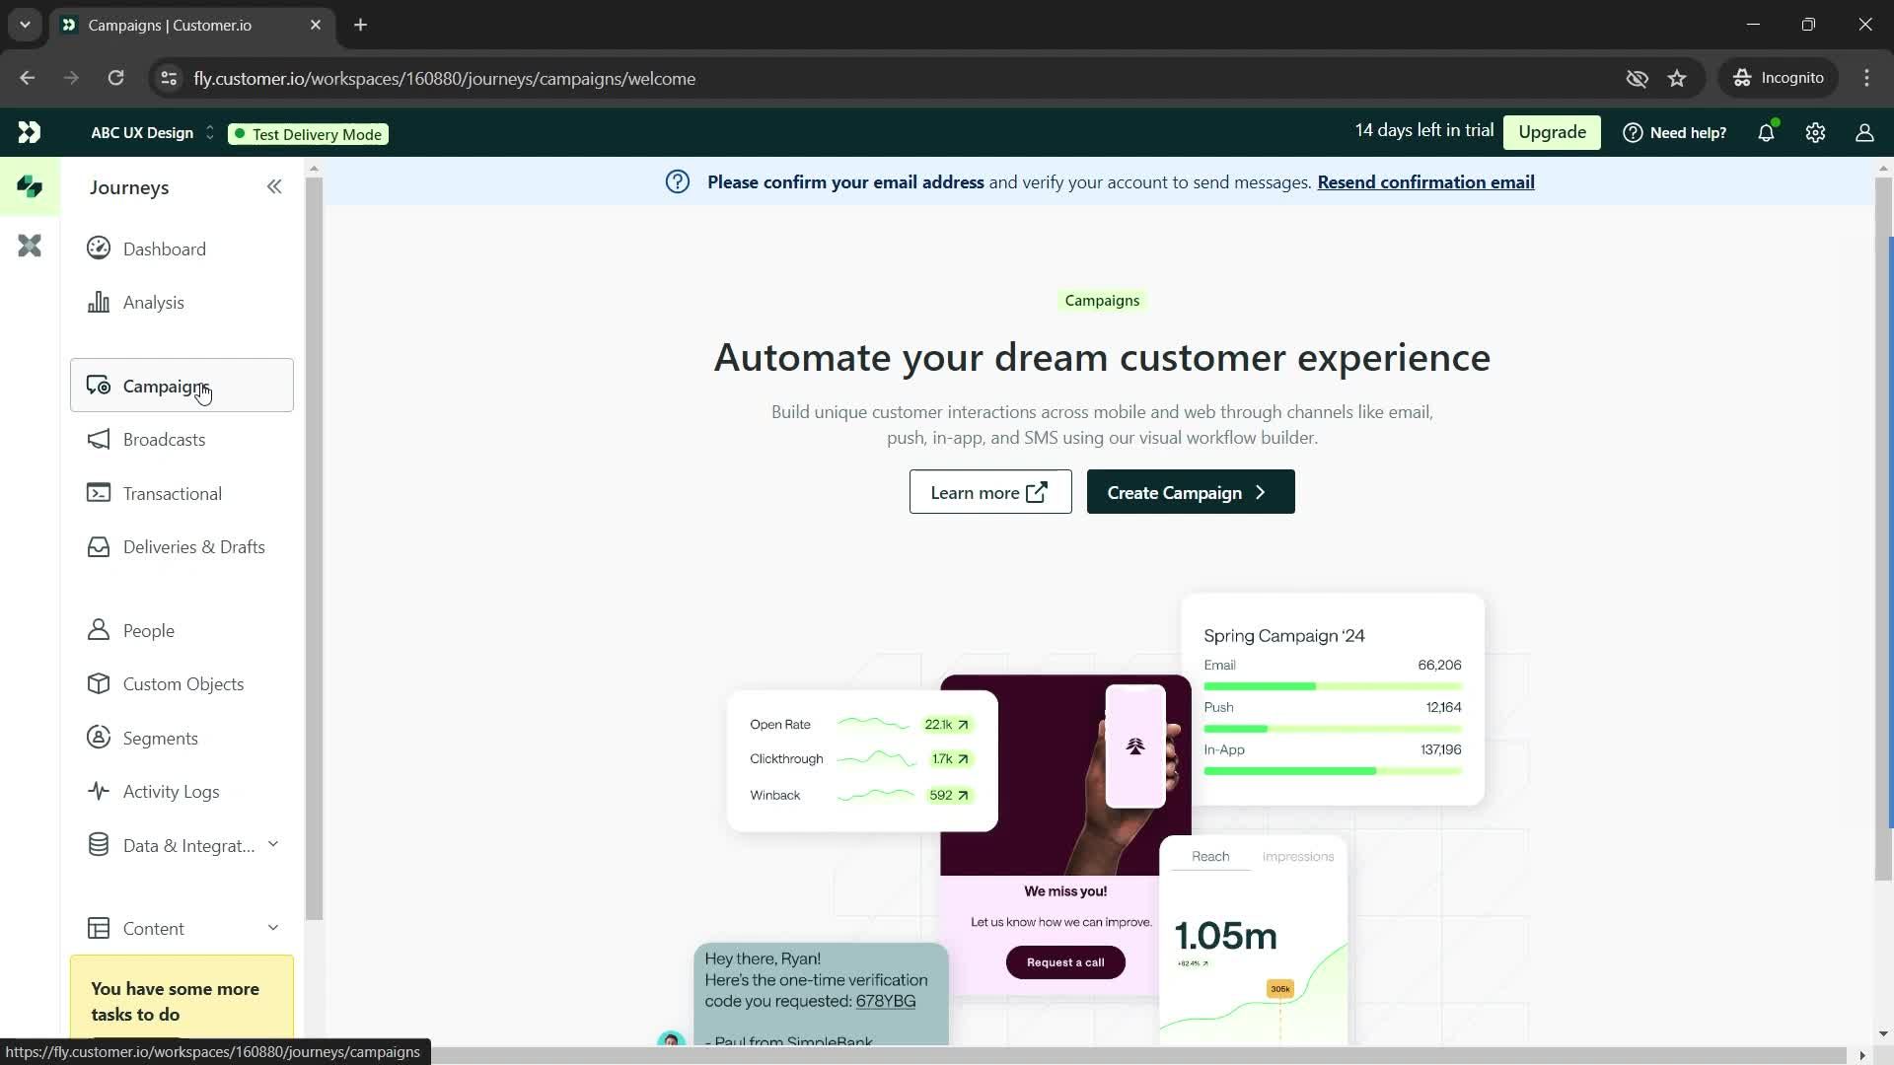Open Deliveries & Drafts section
Image resolution: width=1894 pixels, height=1065 pixels.
[193, 547]
